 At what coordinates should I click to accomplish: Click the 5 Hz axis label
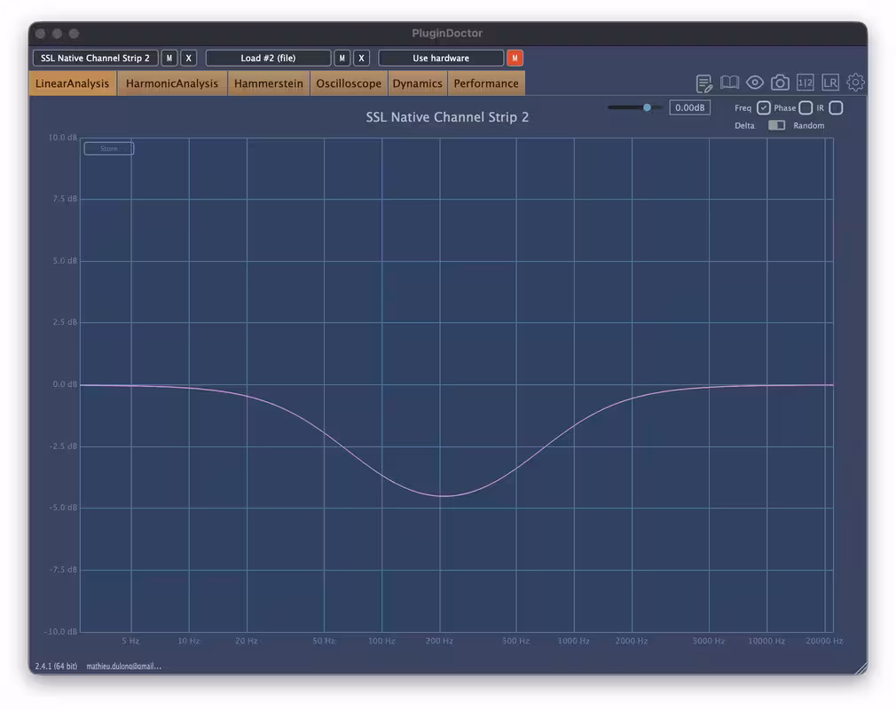pos(131,641)
